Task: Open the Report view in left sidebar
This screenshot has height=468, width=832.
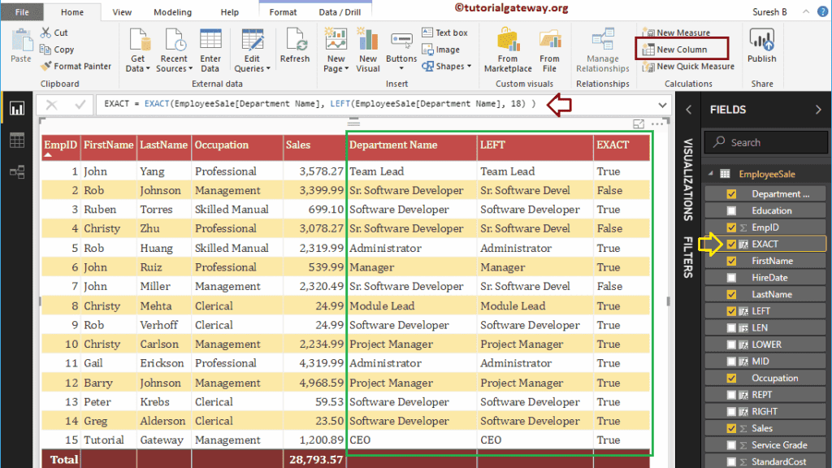Action: click(x=16, y=109)
